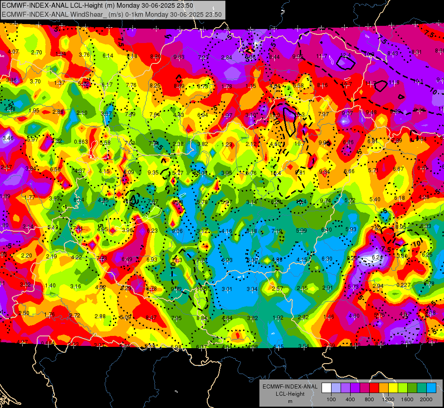This screenshot has width=444, height=408.
Task: Click the 100 tick label in legend
Action: [331, 399]
